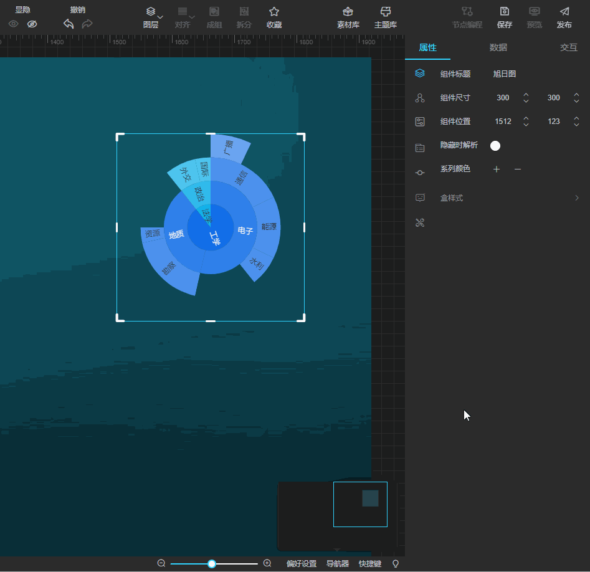Remove a series color with minus

(518, 169)
